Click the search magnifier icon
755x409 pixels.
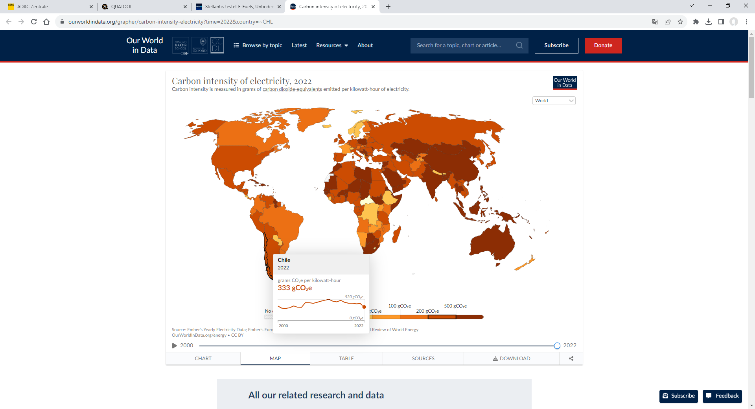[x=519, y=45]
